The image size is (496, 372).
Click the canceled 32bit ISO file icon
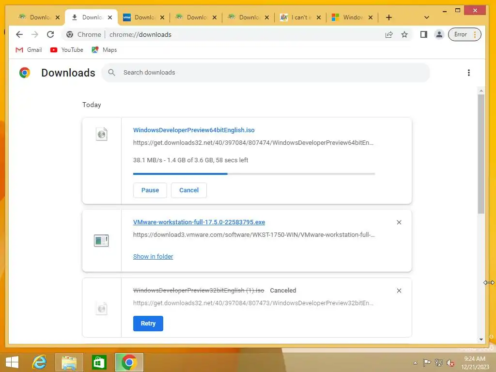102,308
